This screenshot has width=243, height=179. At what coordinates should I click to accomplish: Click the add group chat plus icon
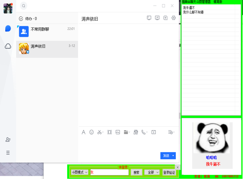click(x=165, y=18)
